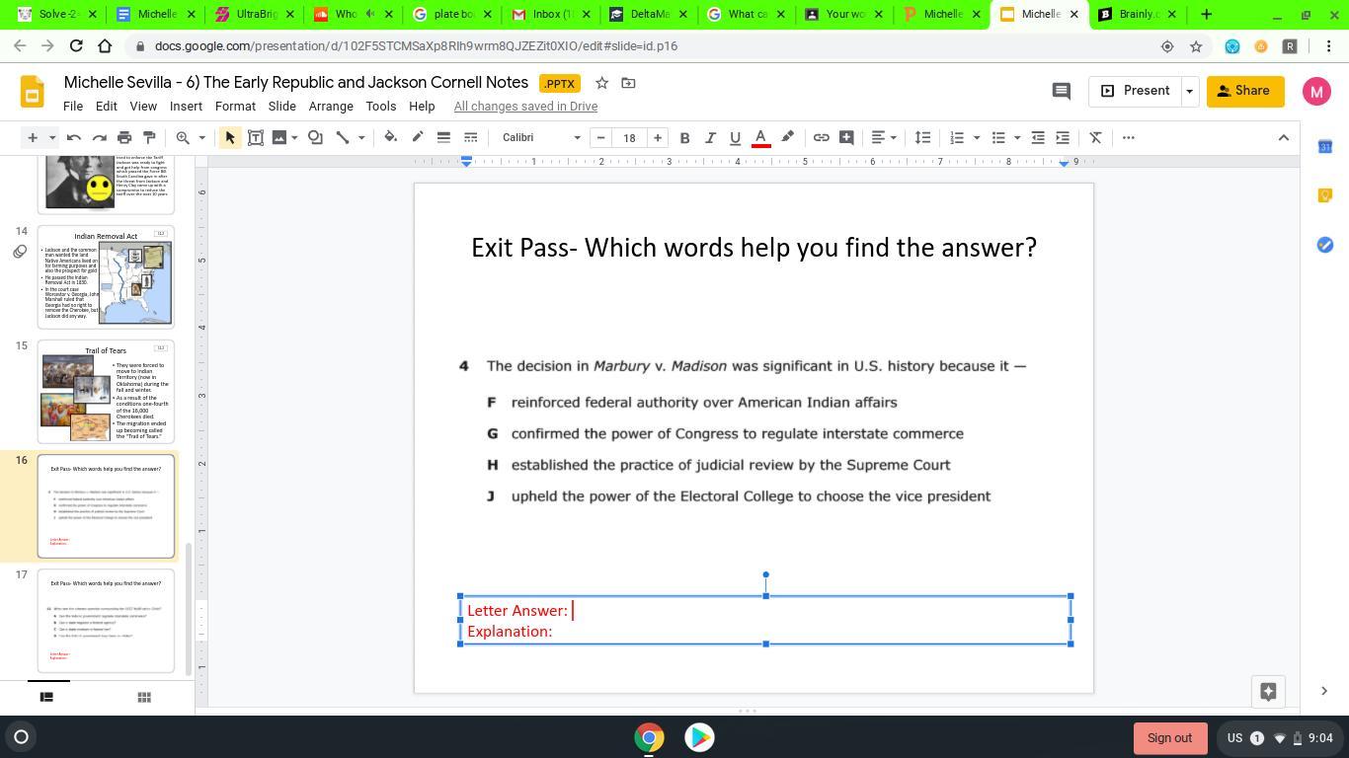The width and height of the screenshot is (1349, 758).
Task: Switch to grid view
Action: [x=144, y=697]
